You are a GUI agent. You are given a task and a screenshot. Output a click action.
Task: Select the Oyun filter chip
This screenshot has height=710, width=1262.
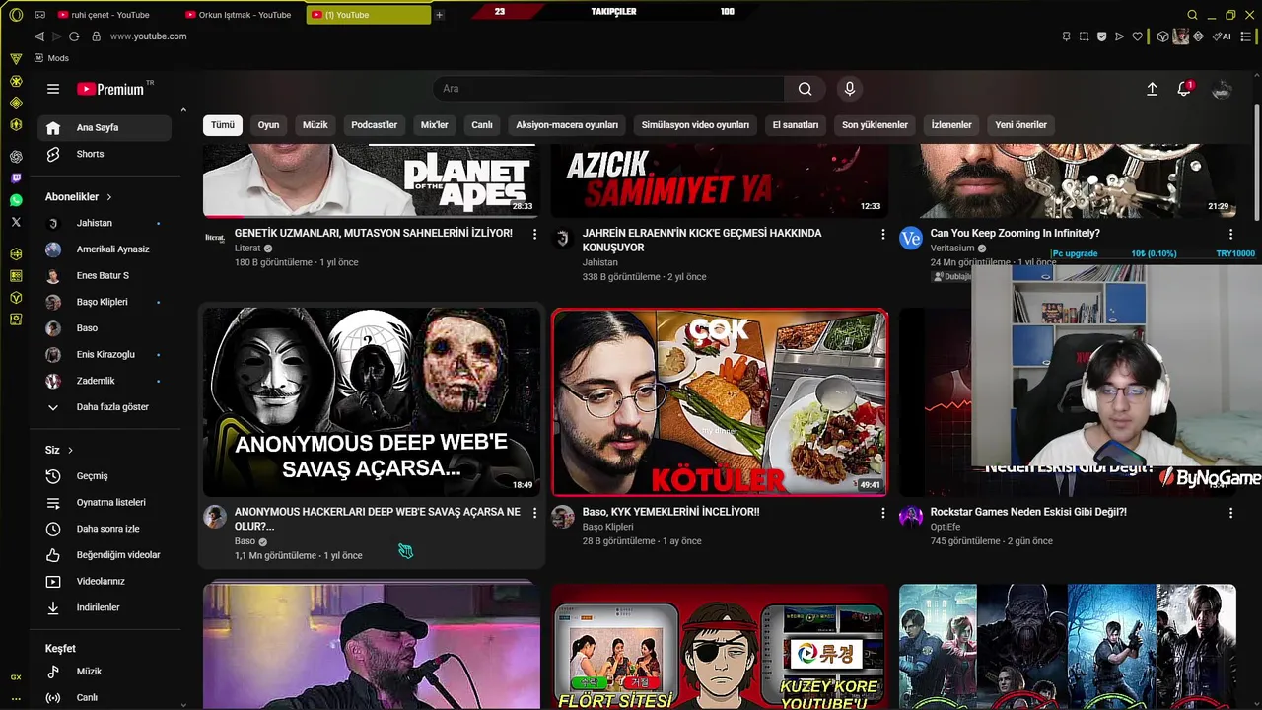(268, 125)
